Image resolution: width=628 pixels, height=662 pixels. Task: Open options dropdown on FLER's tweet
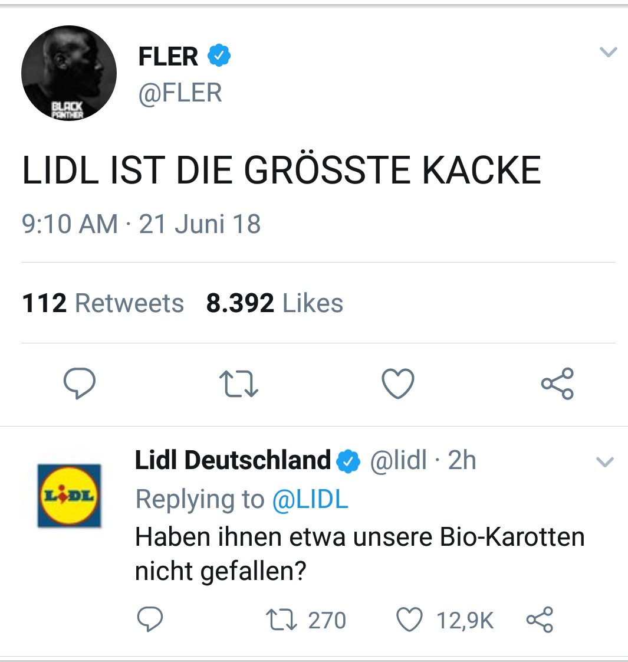coord(608,53)
